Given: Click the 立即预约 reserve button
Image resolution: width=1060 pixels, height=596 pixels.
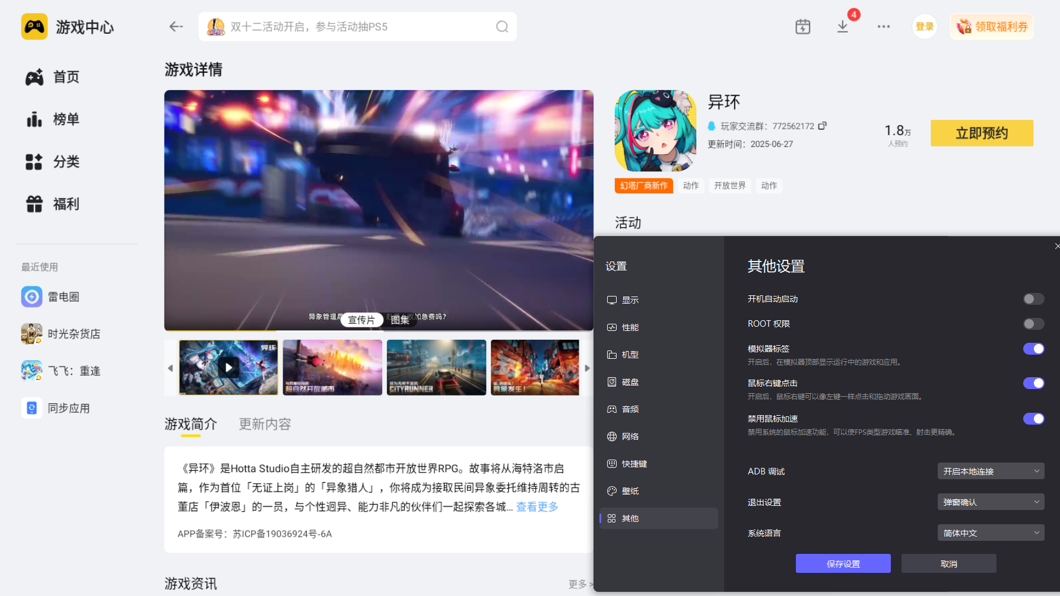Looking at the screenshot, I should click(982, 133).
